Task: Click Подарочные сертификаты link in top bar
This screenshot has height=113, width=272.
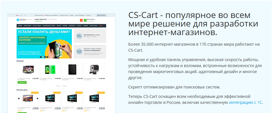Action: (51, 15)
